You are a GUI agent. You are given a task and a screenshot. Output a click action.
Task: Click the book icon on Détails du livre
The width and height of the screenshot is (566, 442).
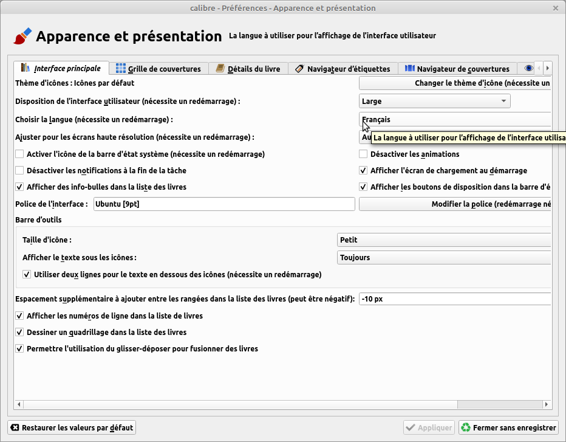[220, 68]
